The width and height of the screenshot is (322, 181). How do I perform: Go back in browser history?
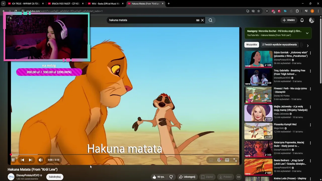click(4, 11)
